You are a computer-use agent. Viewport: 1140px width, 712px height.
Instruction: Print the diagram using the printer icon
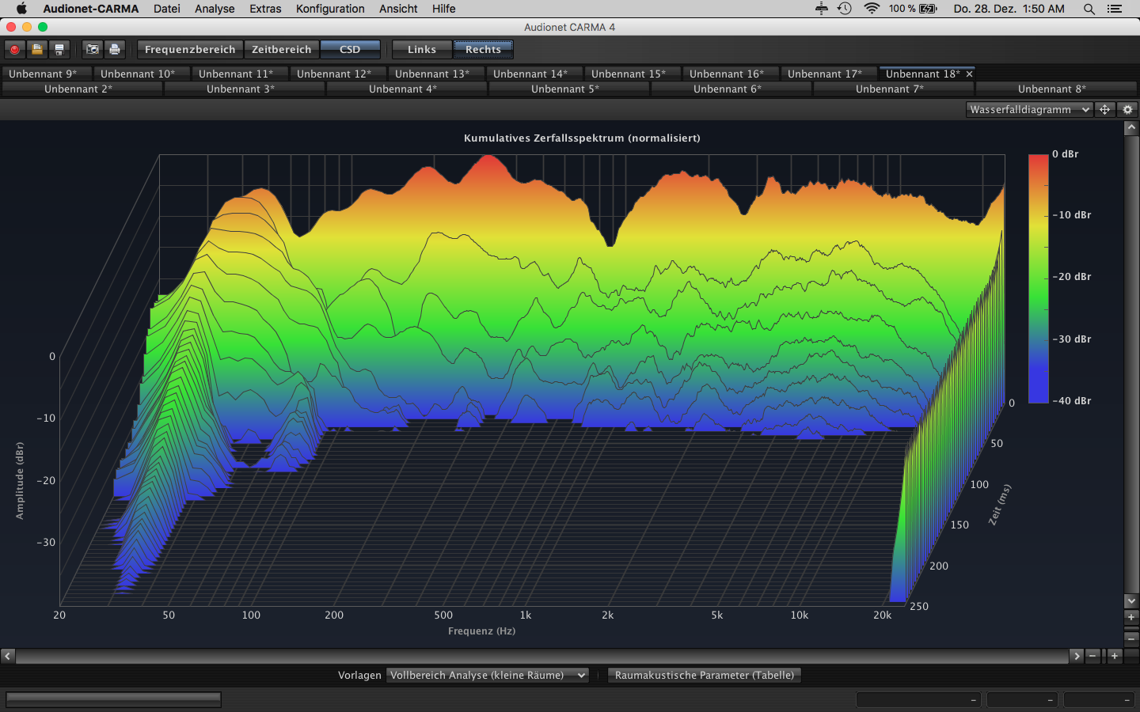pyautogui.click(x=115, y=49)
